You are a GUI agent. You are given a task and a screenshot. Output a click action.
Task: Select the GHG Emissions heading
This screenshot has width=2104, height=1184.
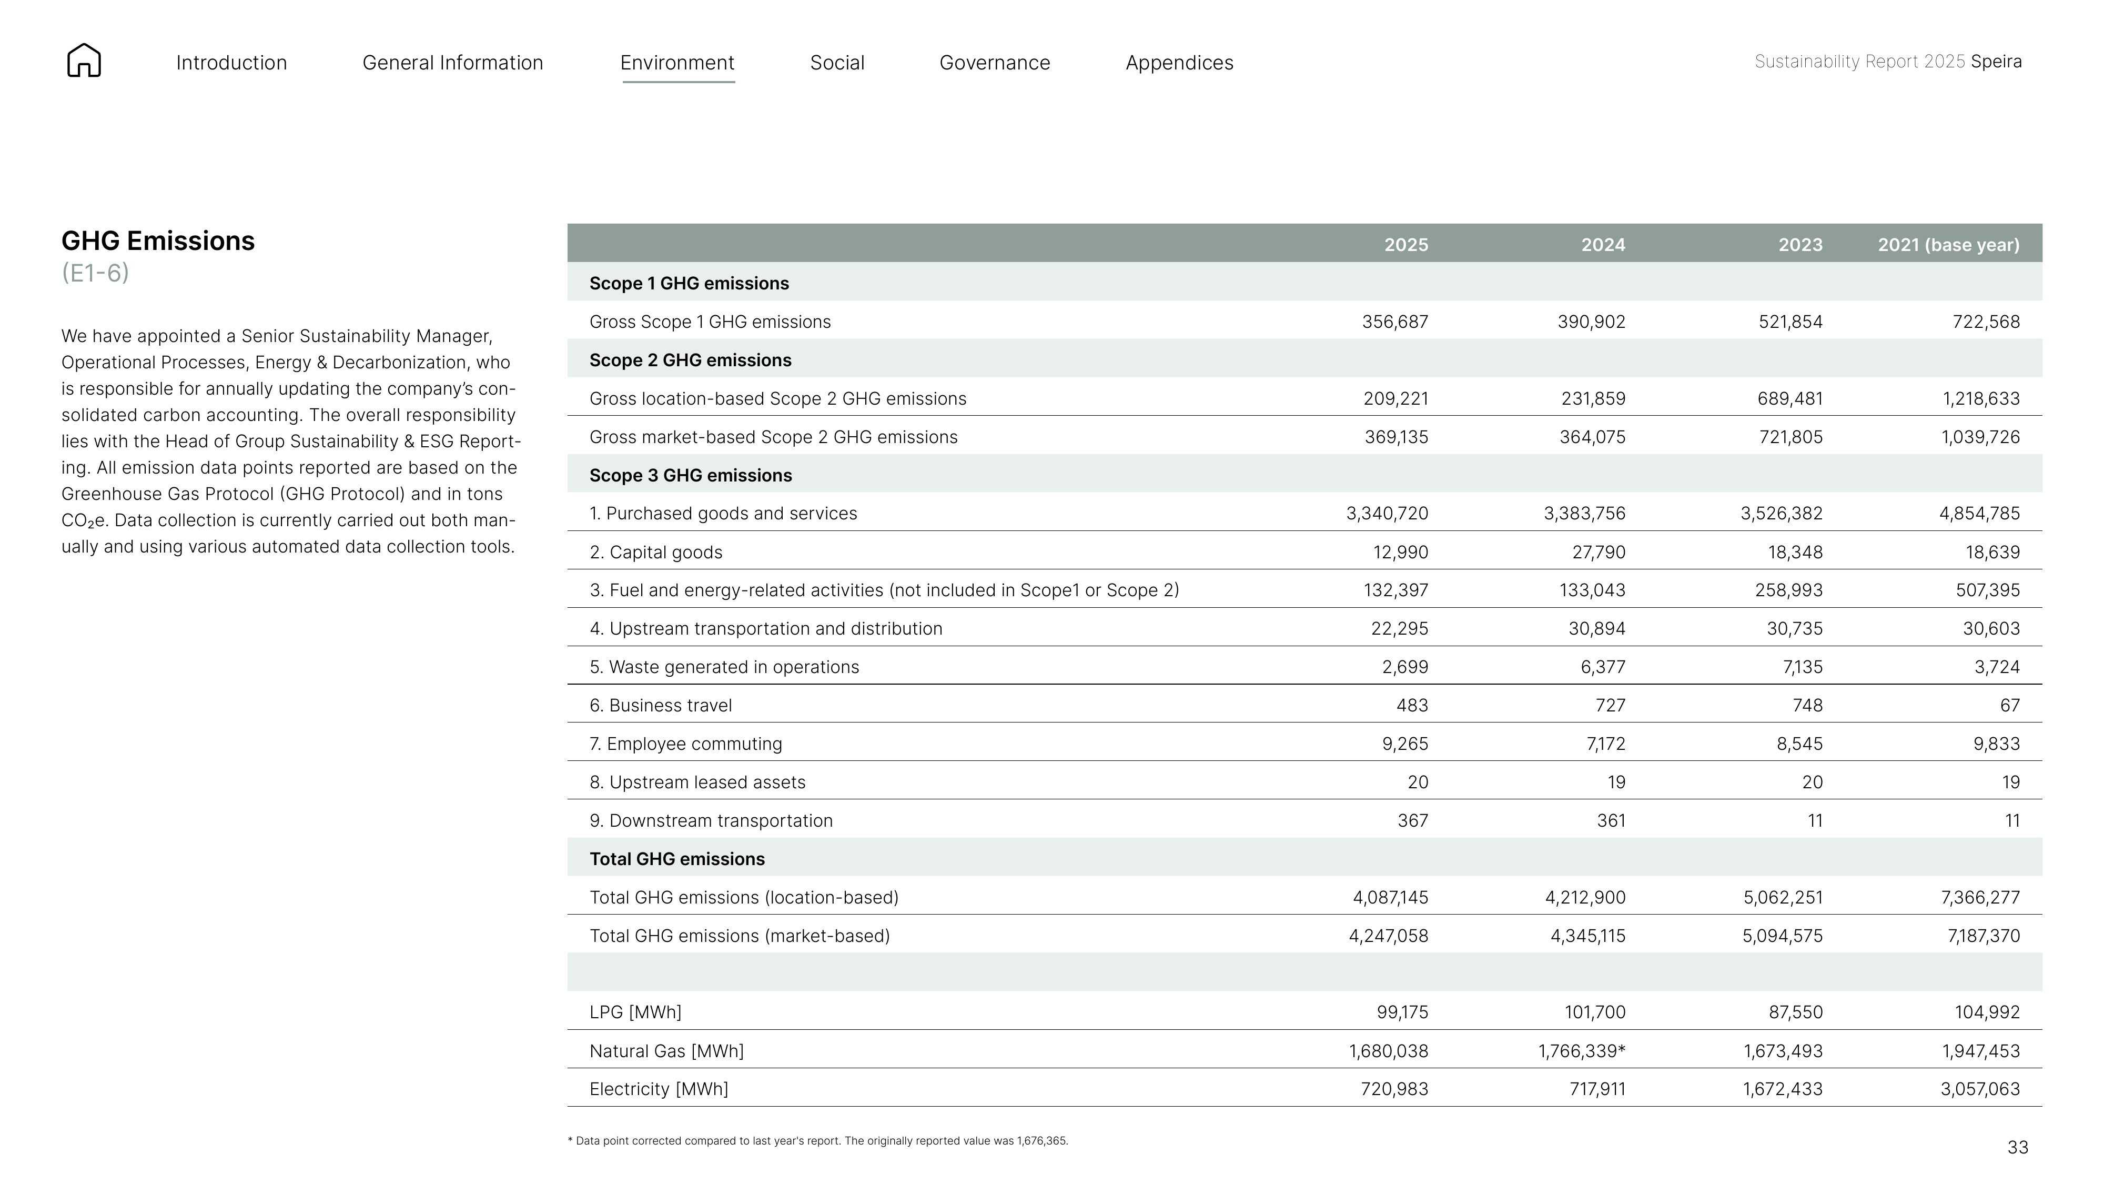[x=158, y=241]
